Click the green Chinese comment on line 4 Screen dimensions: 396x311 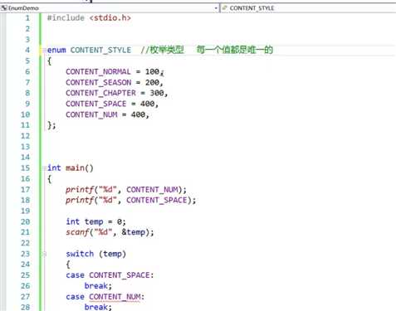click(x=207, y=50)
